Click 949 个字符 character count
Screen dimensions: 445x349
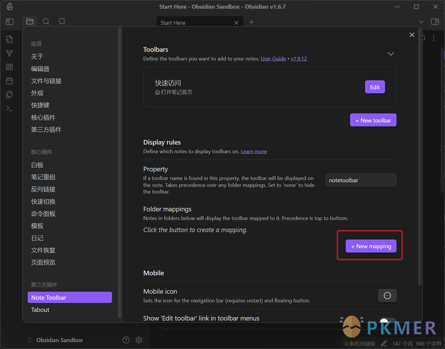(x=429, y=344)
